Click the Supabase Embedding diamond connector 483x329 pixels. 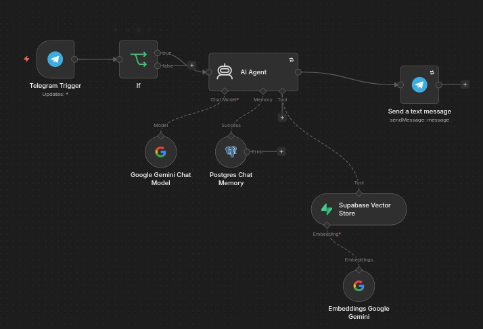327,225
